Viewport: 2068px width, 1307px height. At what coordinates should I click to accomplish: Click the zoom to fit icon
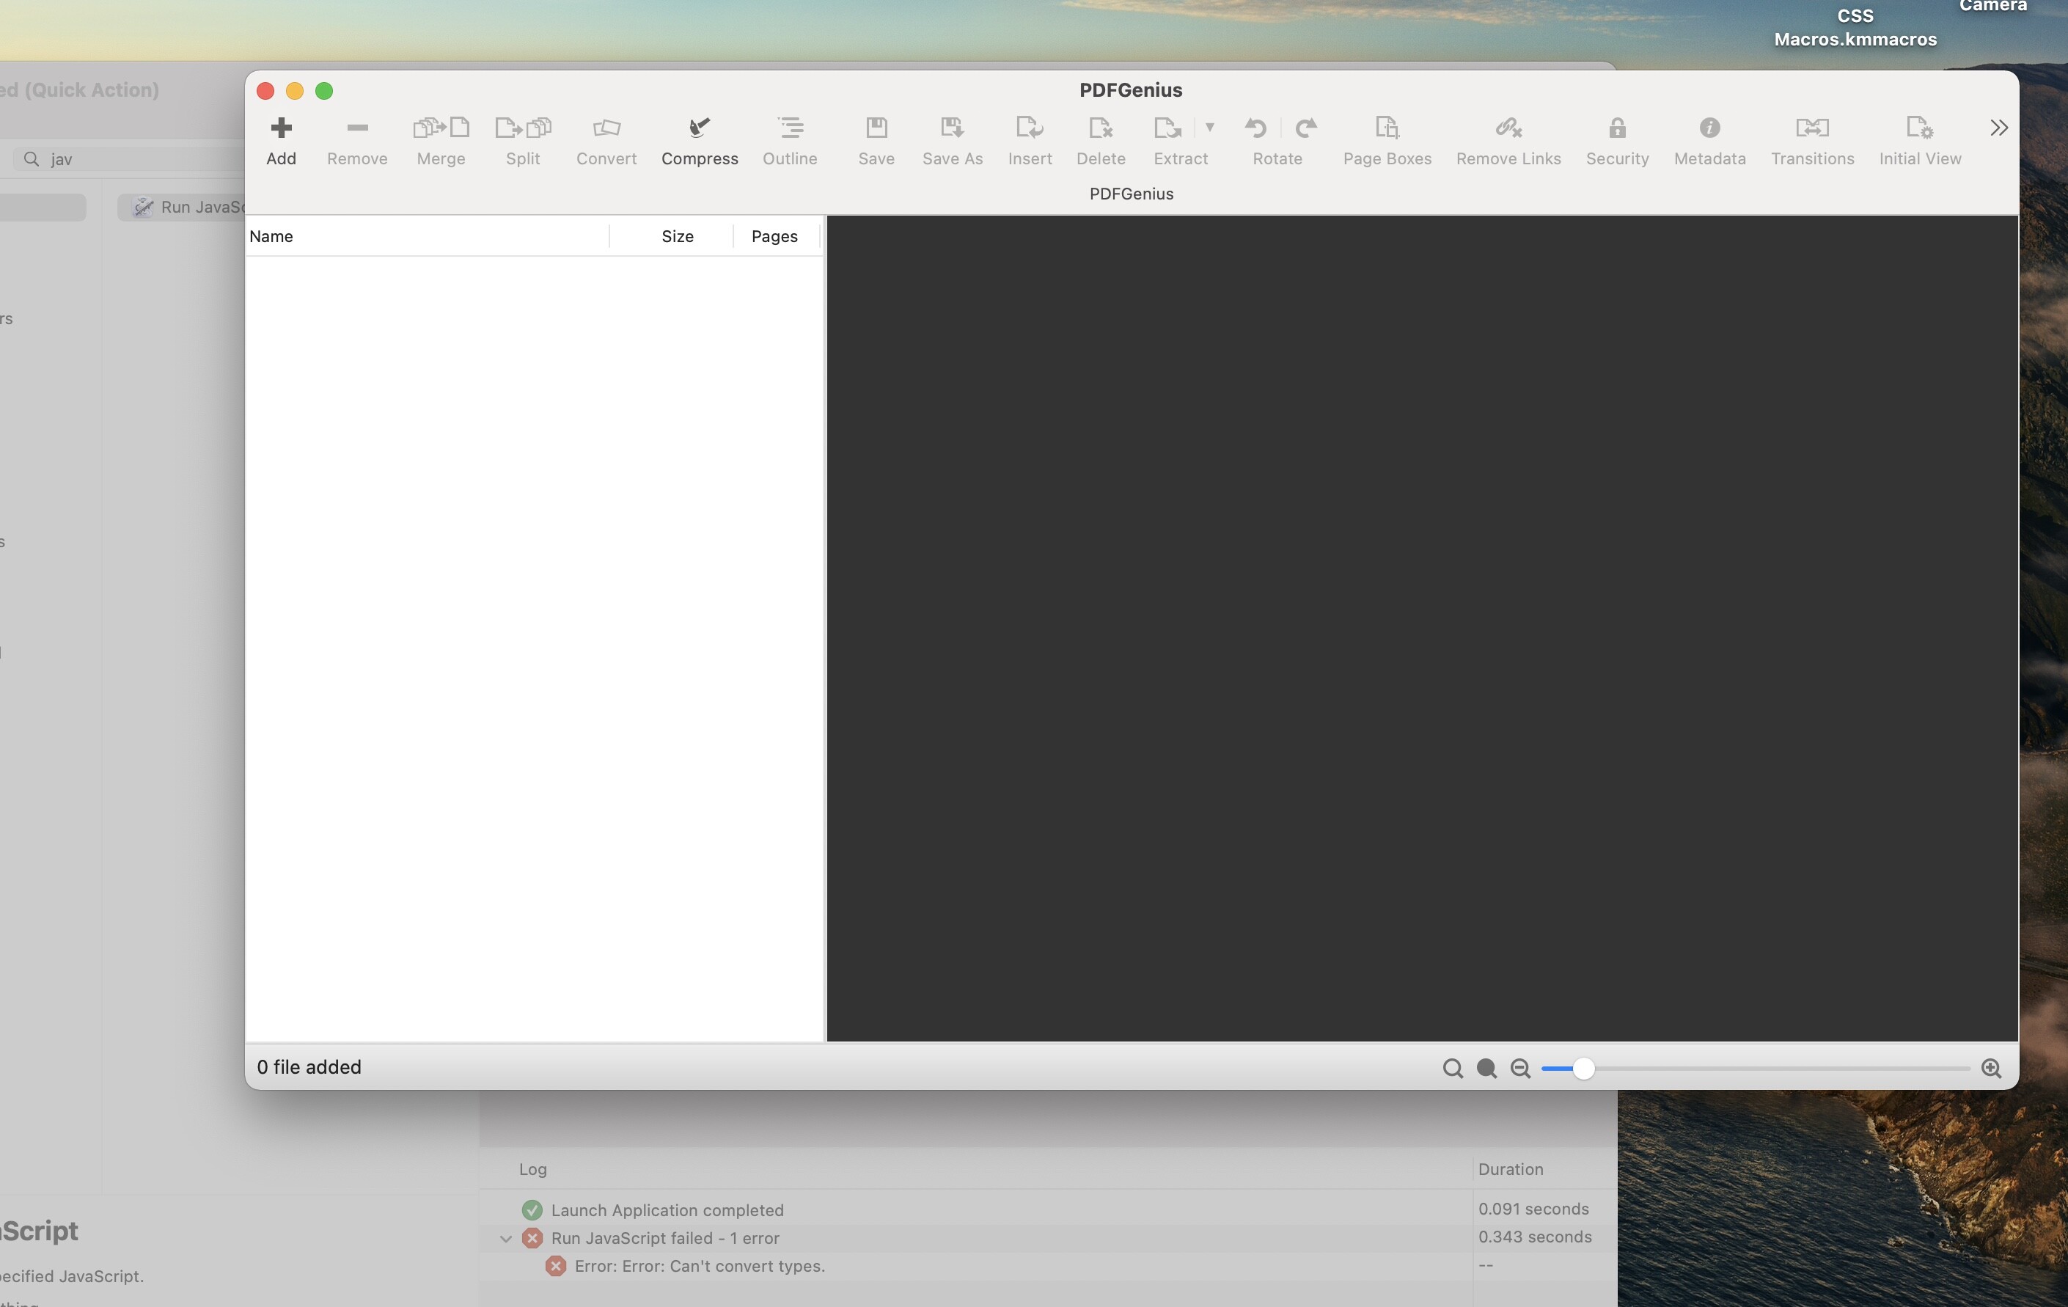click(1486, 1069)
